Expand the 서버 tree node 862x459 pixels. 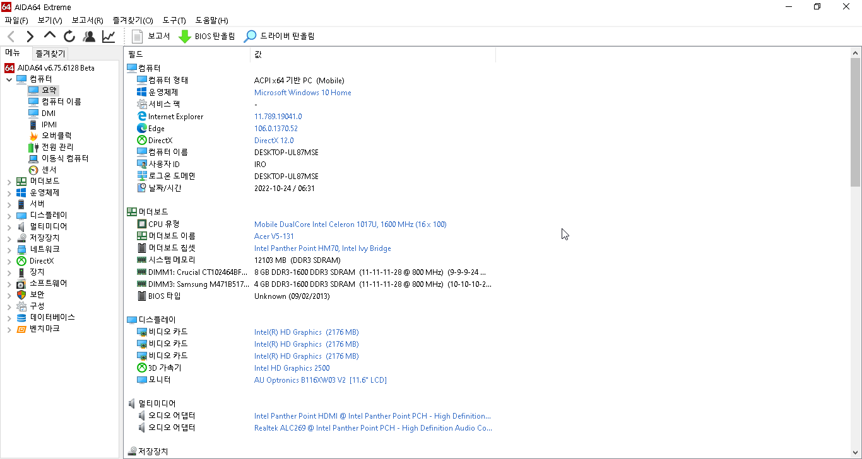click(x=9, y=204)
